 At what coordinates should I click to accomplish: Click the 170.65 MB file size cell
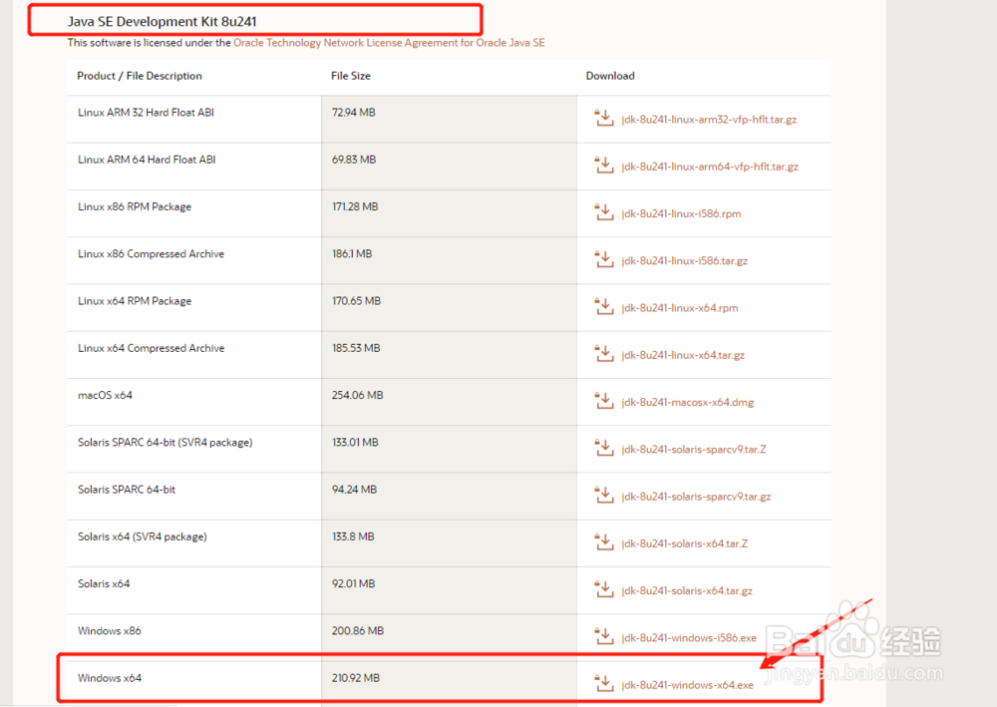(449, 307)
